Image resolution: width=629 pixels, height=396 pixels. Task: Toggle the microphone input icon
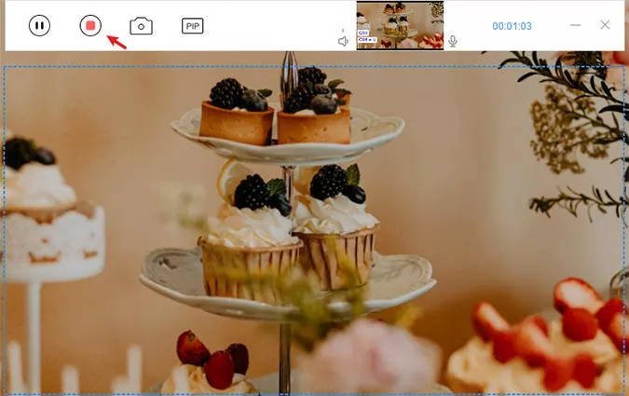453,41
